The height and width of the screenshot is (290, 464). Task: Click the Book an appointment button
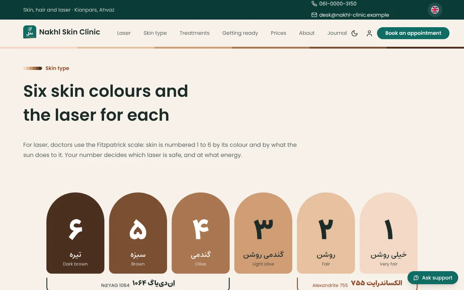click(x=413, y=33)
